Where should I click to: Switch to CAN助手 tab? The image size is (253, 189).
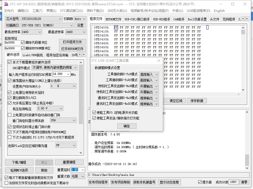179,19
